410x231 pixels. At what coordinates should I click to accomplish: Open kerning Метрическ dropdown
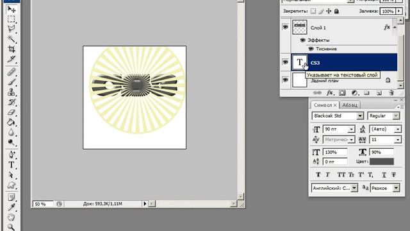(x=352, y=140)
